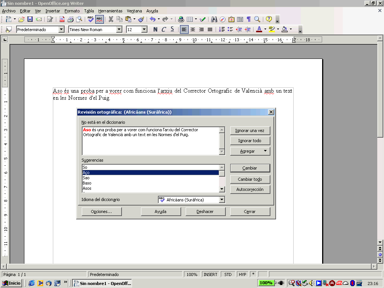384x288 pixels.
Task: Open Undo history dropdown arrow
Action: [159, 19]
